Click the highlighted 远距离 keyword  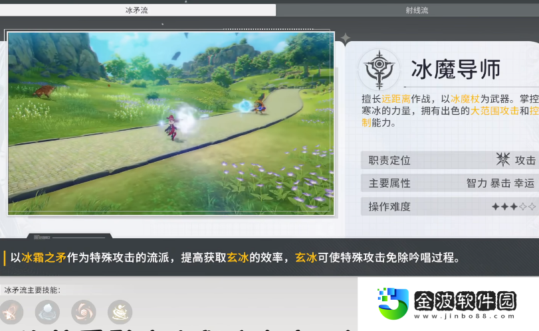pyautogui.click(x=396, y=99)
